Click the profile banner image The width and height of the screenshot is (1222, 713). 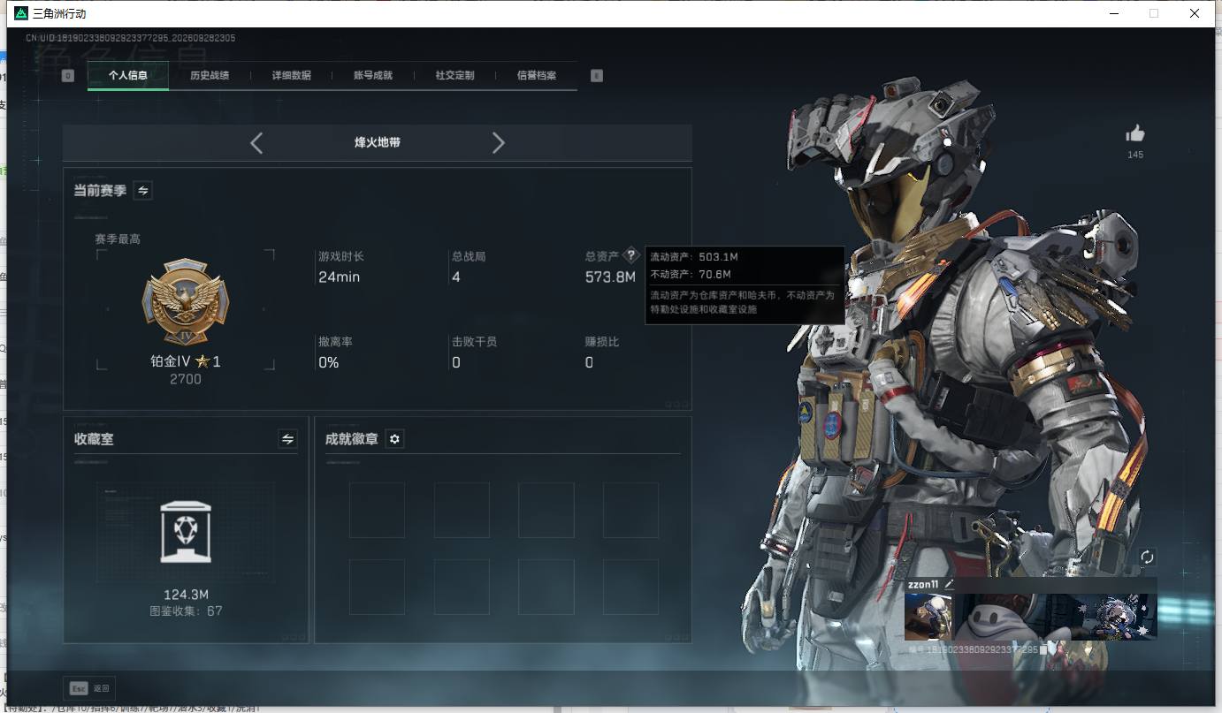[x=1056, y=617]
